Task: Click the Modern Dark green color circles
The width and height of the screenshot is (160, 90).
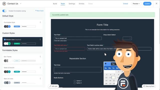Action: click(7, 44)
